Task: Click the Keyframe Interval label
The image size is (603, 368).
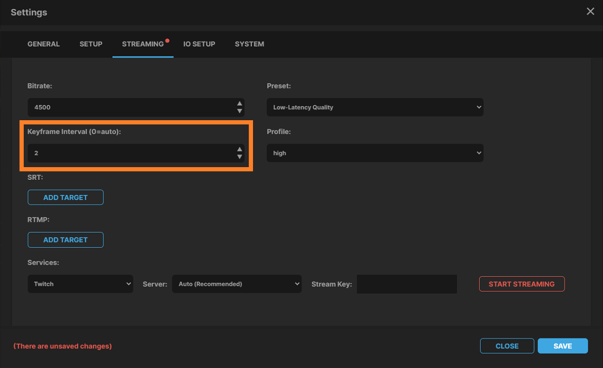Action: 74,131
